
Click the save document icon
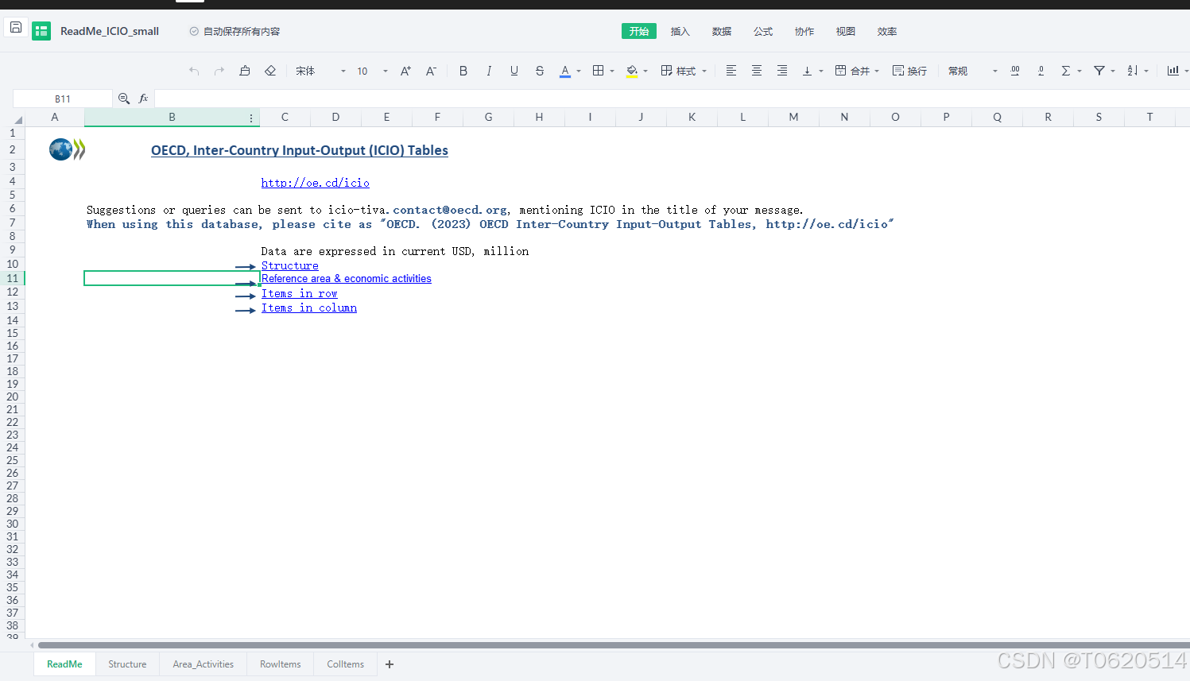tap(15, 28)
